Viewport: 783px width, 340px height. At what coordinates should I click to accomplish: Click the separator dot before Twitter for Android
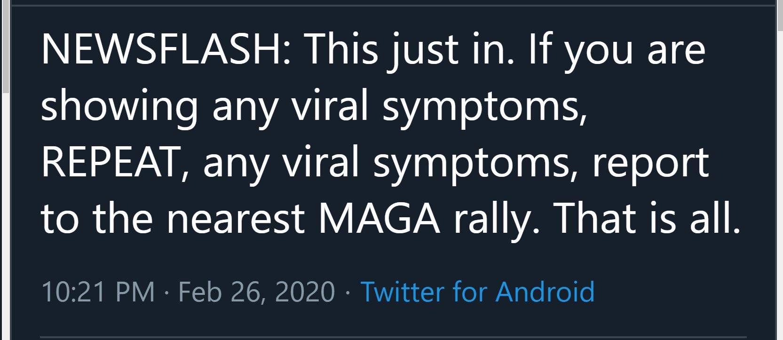click(x=348, y=293)
